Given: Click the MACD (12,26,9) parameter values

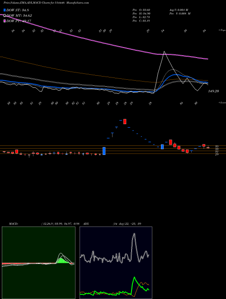Looking at the screenshot, I should coord(60,224).
